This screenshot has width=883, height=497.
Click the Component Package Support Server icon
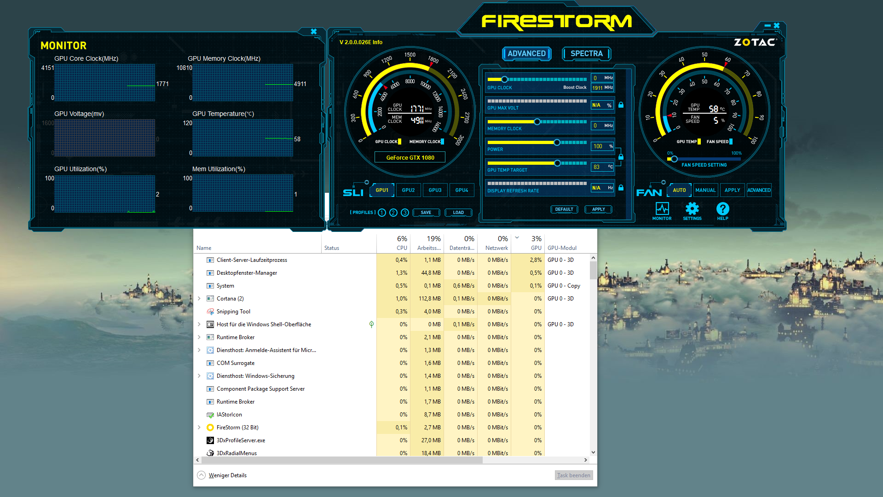[210, 389]
